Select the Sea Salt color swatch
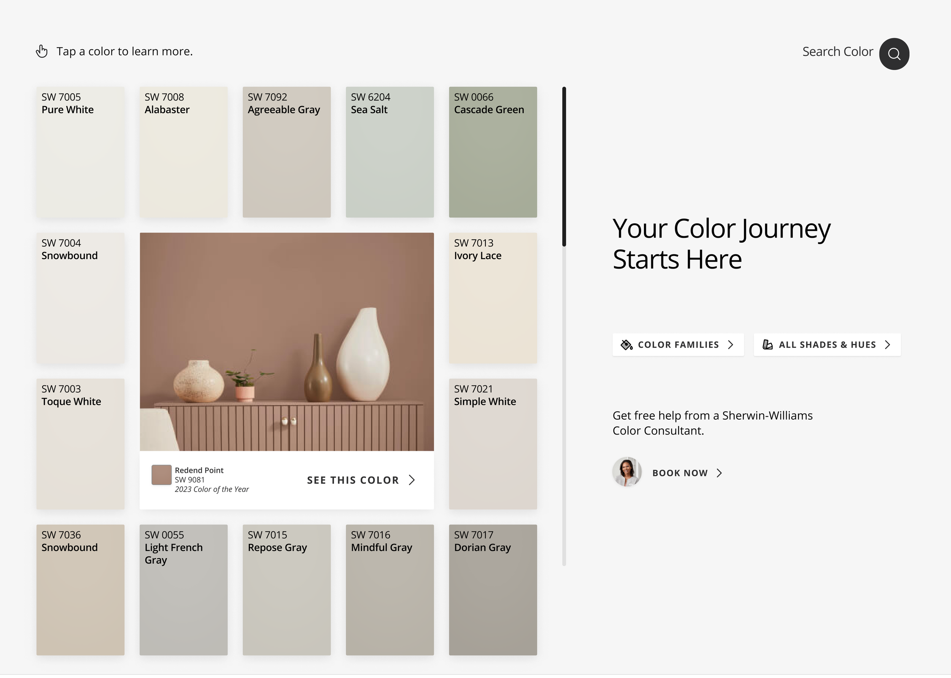951x678 pixels. 389,153
